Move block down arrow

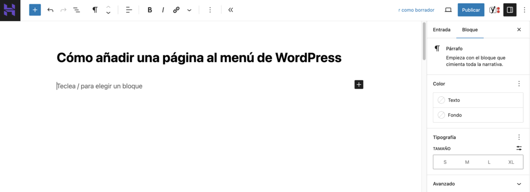108,13
